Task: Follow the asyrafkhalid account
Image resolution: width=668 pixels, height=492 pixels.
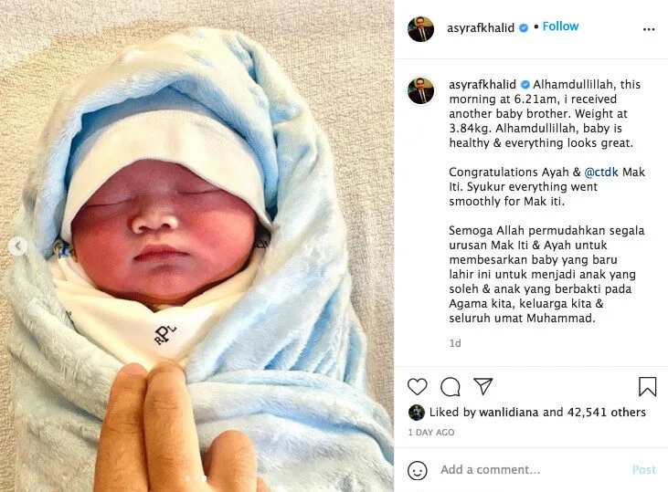Action: pos(560,26)
